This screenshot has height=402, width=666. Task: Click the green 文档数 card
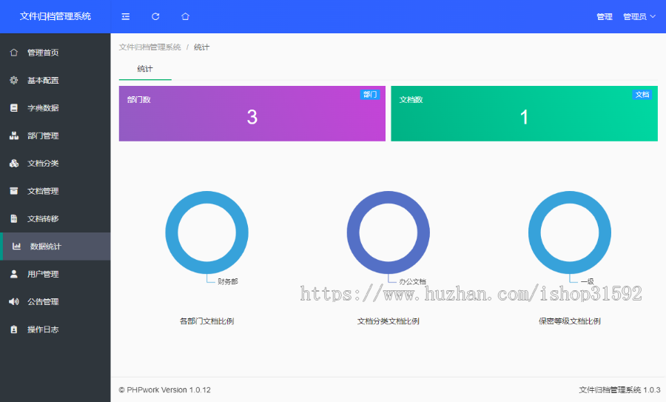click(524, 113)
